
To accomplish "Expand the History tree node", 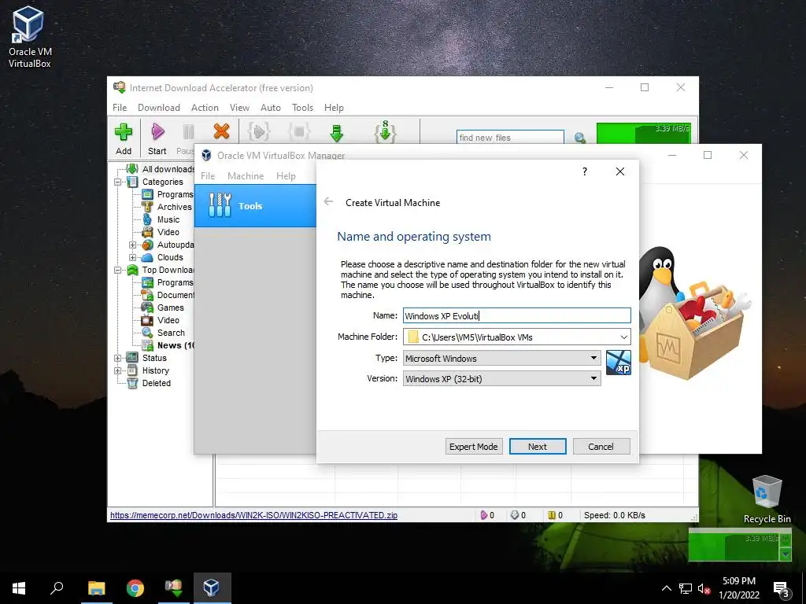I will coord(118,370).
